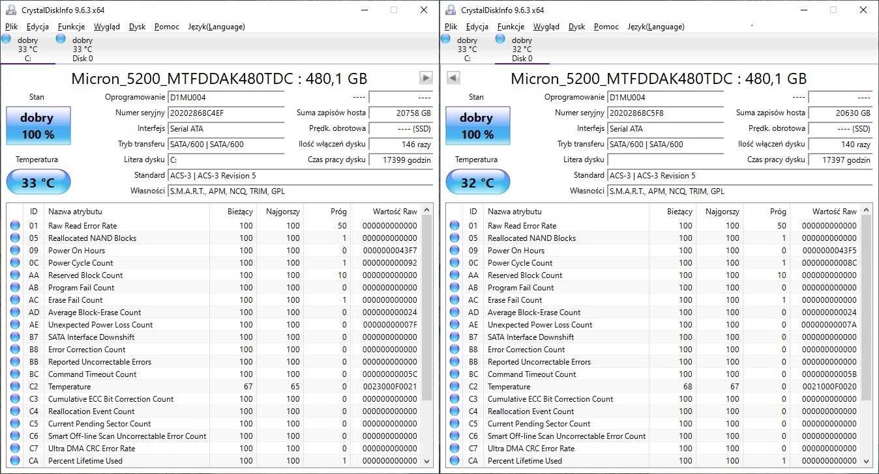The width and height of the screenshot is (879, 474).
Task: Open Pomoc menu in right window
Action: (606, 27)
